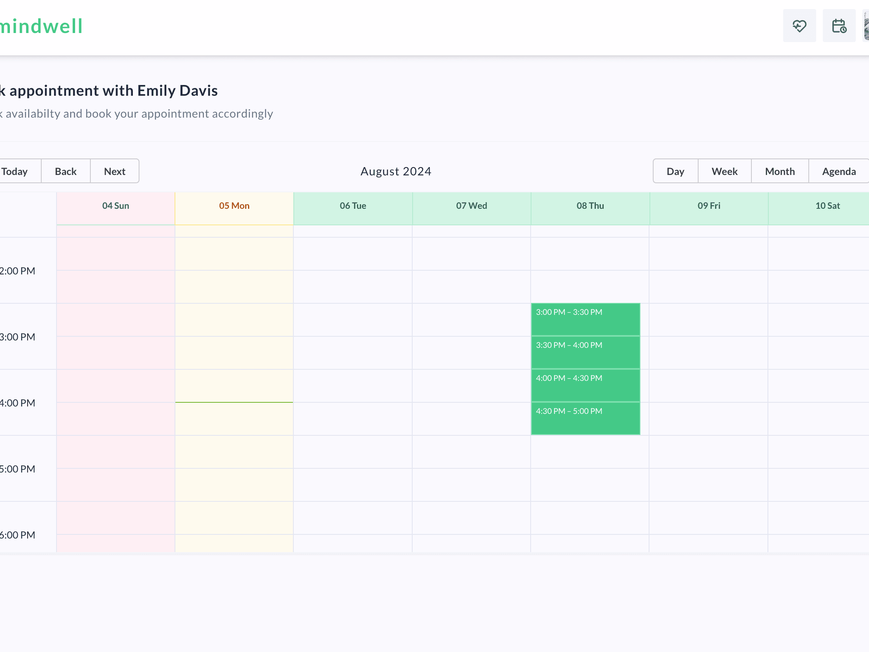869x652 pixels.
Task: Click an empty slot under 07 Wed
Action: click(x=472, y=371)
